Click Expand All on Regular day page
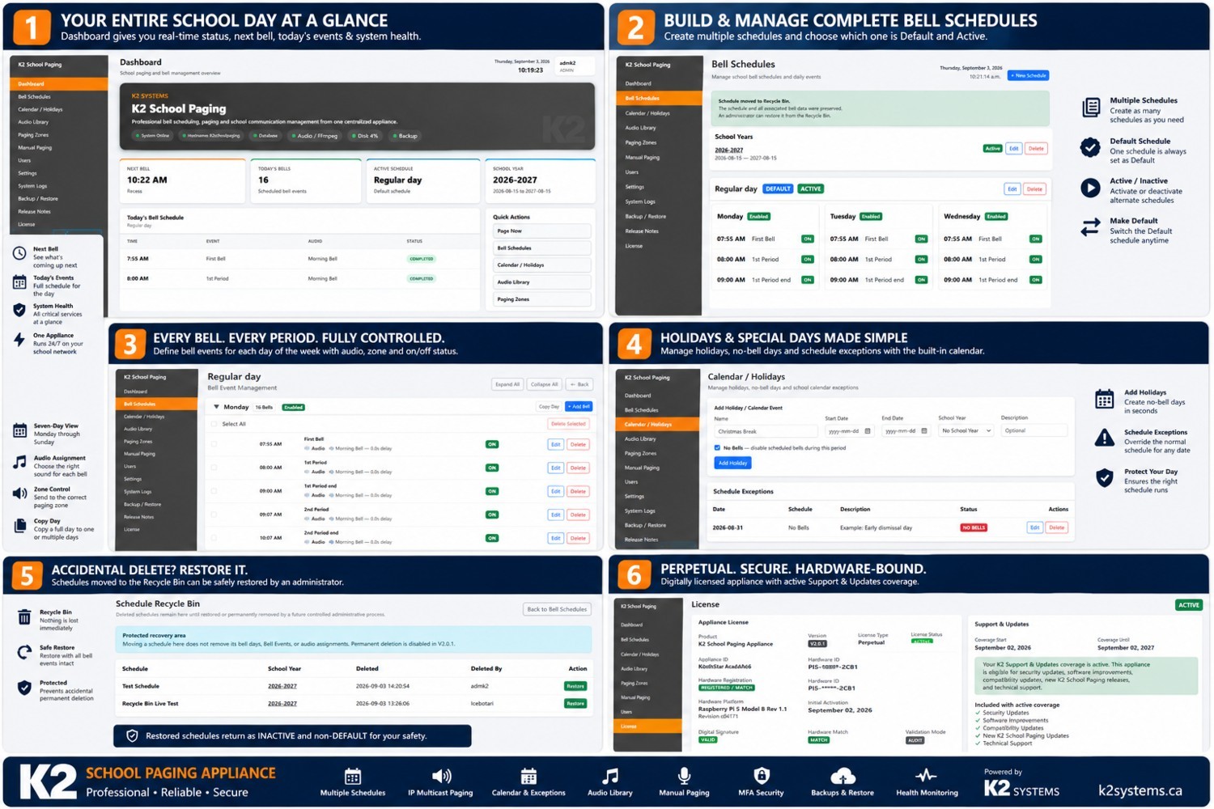 pos(507,384)
